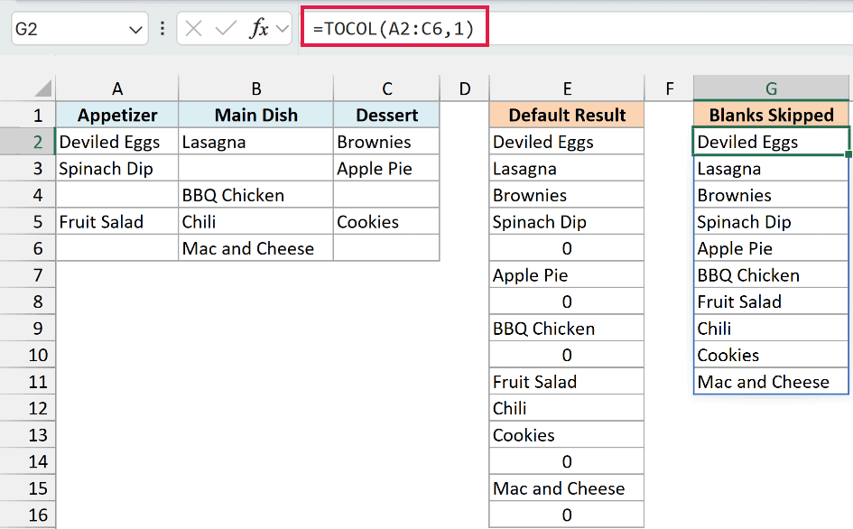Screen dimensions: 853x529
Task: Open the Name Box dropdown arrow
Action: click(135, 30)
